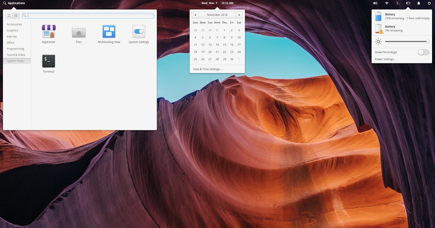Click the 5% remaining battery warning icon
Screen dimensions: 435x228
point(378,29)
